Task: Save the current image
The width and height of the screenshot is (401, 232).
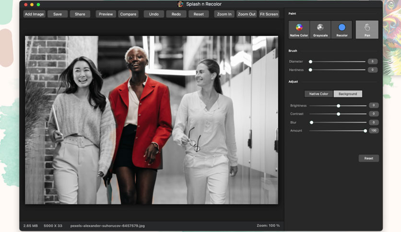Action: (x=58, y=14)
